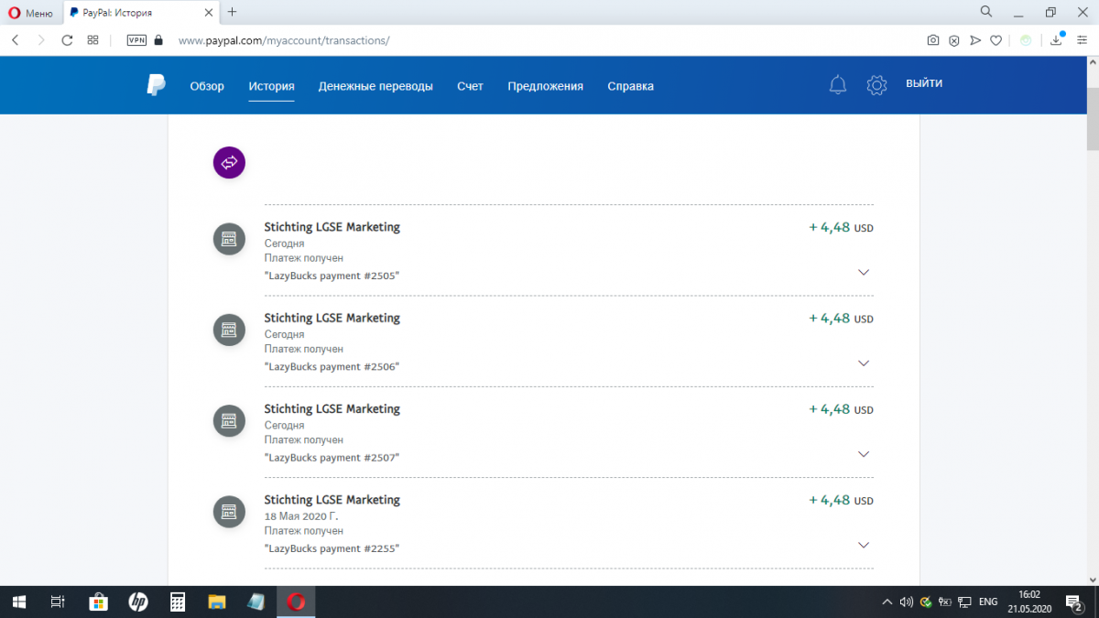Open Opera Speed Dial grid

point(92,40)
